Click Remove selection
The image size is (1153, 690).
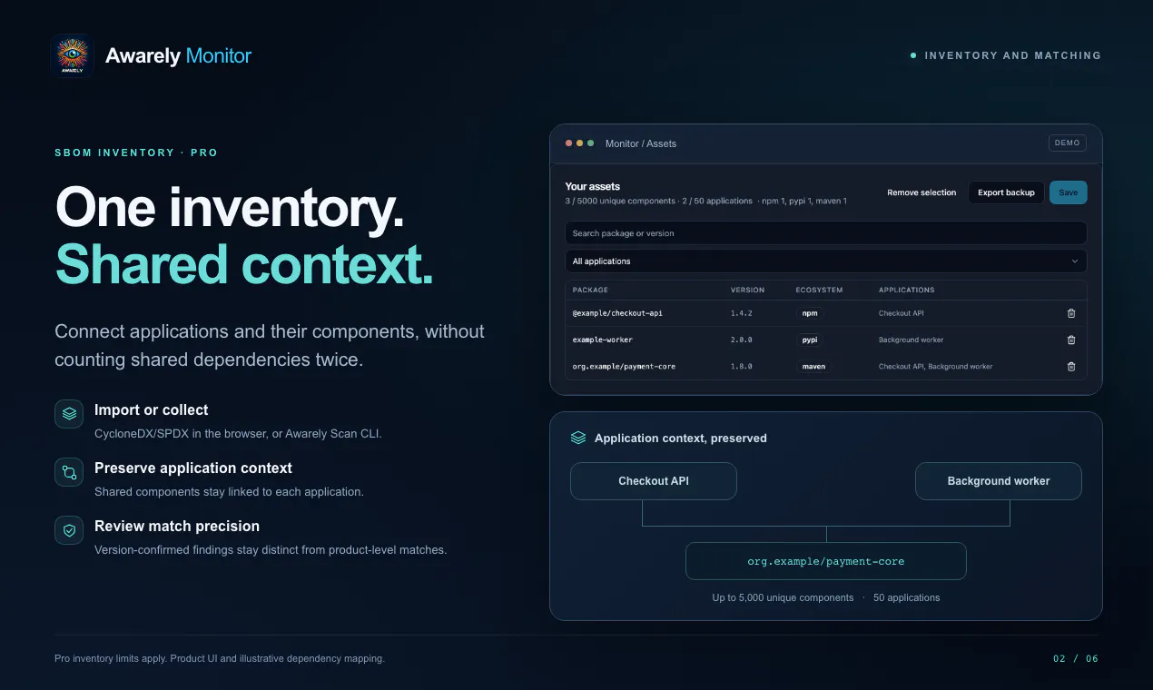[921, 192]
